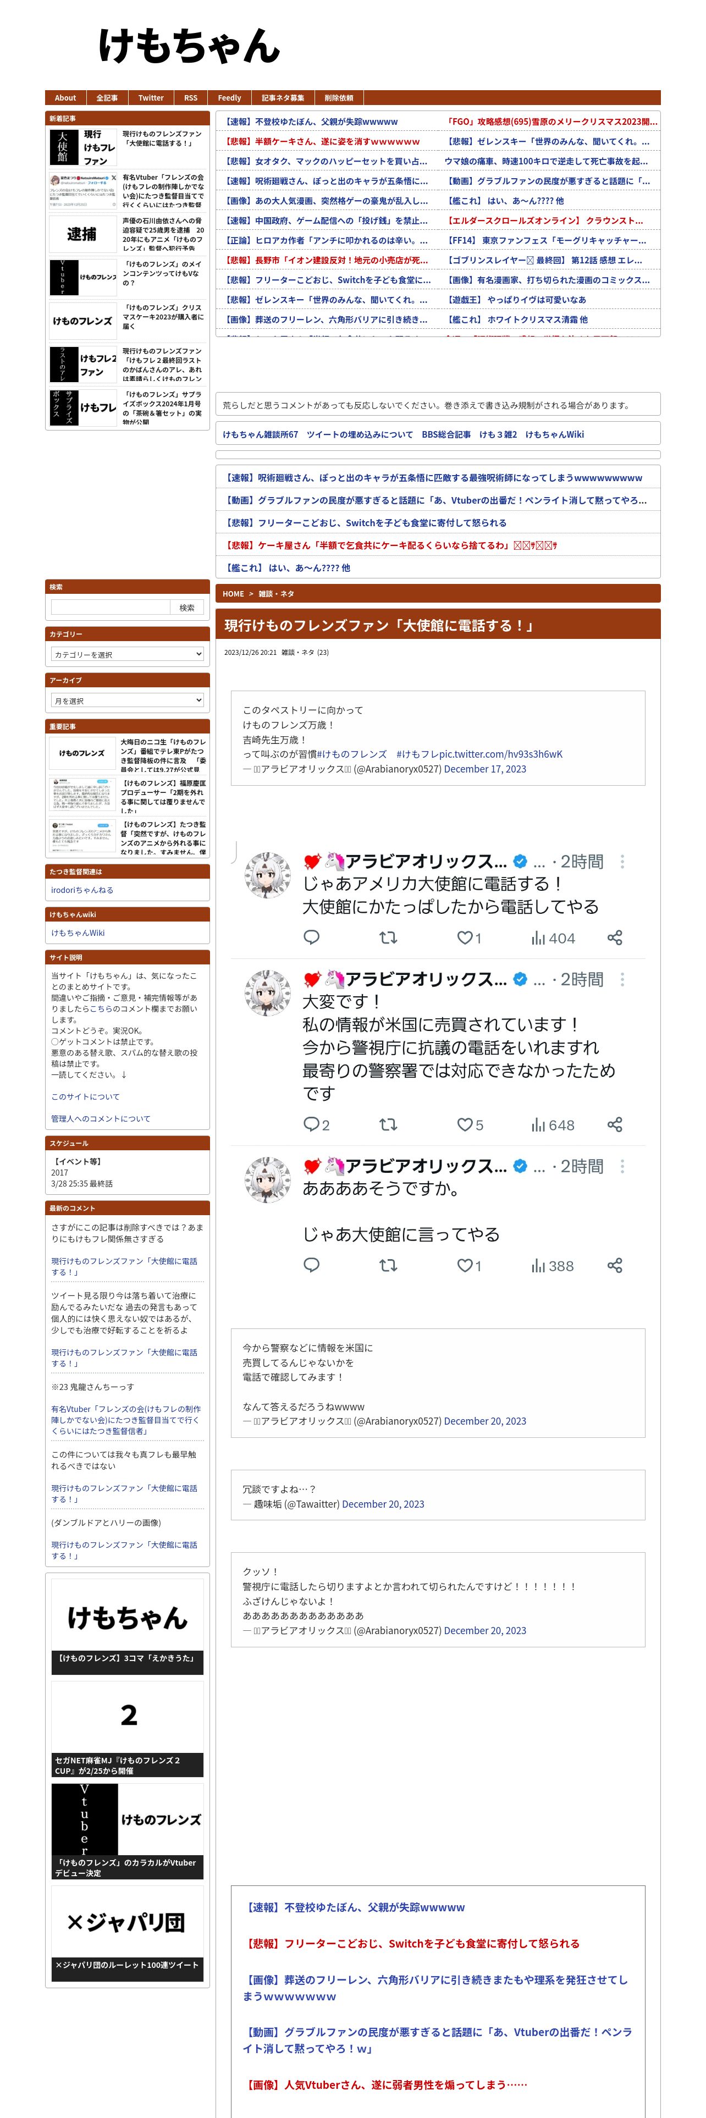Screen dimensions: 706x2118
Task: Select the RSS navigation item
Action: [x=191, y=98]
